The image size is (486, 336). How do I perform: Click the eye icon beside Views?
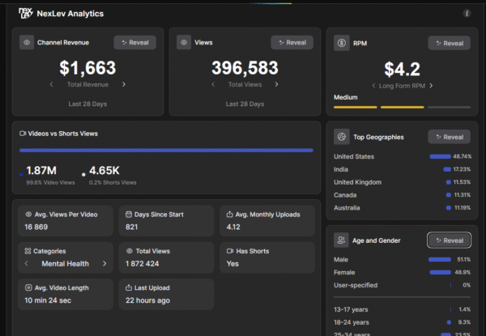click(x=184, y=42)
